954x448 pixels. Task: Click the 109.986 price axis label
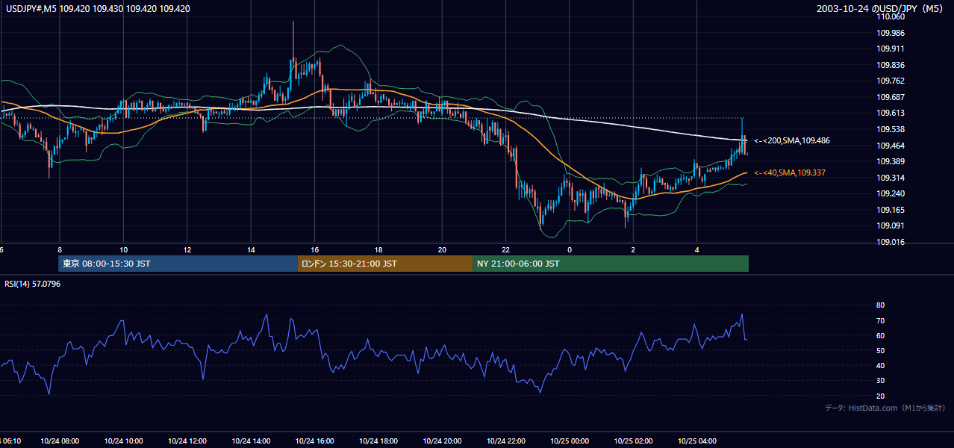[891, 33]
